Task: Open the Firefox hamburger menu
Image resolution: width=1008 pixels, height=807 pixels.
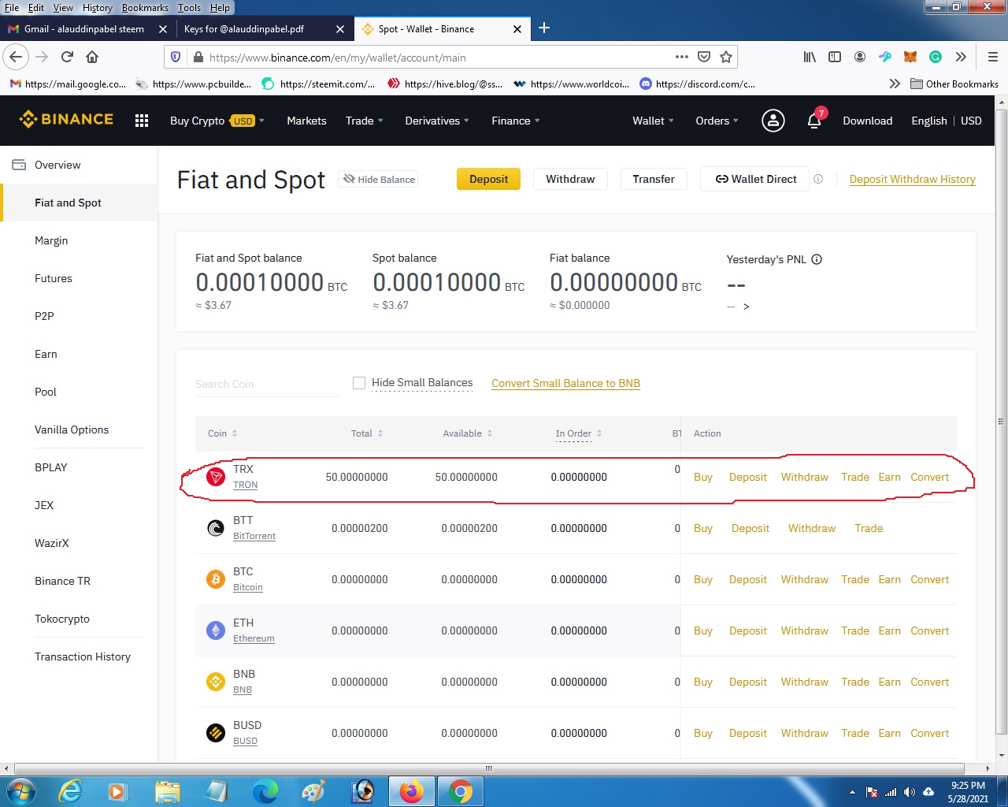Action: tap(992, 57)
